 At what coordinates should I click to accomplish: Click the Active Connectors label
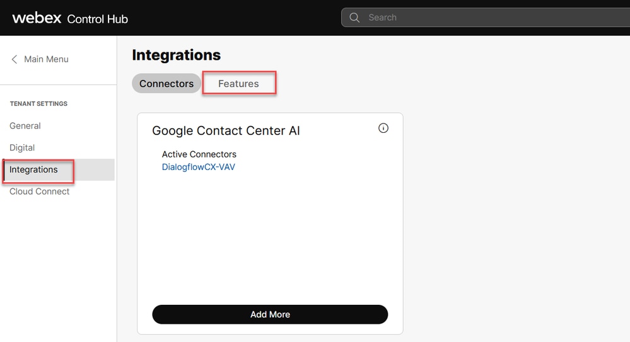point(199,154)
